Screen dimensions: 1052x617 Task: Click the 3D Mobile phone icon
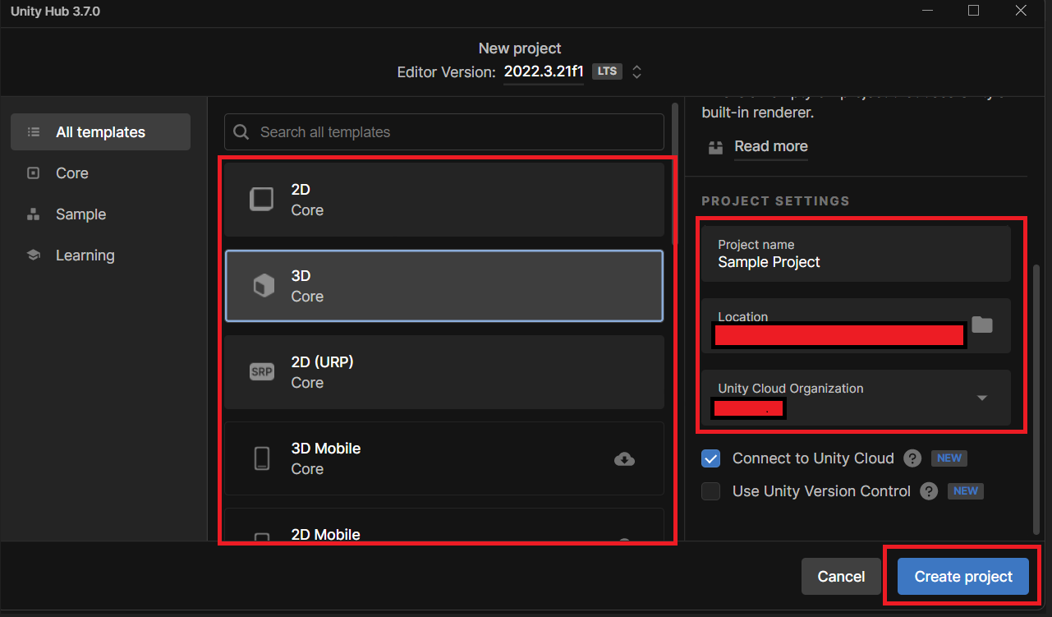click(x=262, y=458)
